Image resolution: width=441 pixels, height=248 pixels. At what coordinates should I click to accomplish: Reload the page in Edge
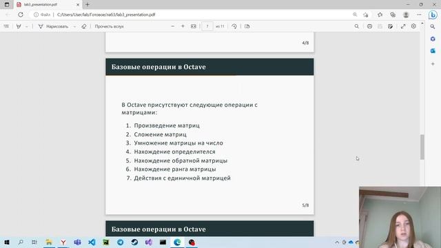21,14
